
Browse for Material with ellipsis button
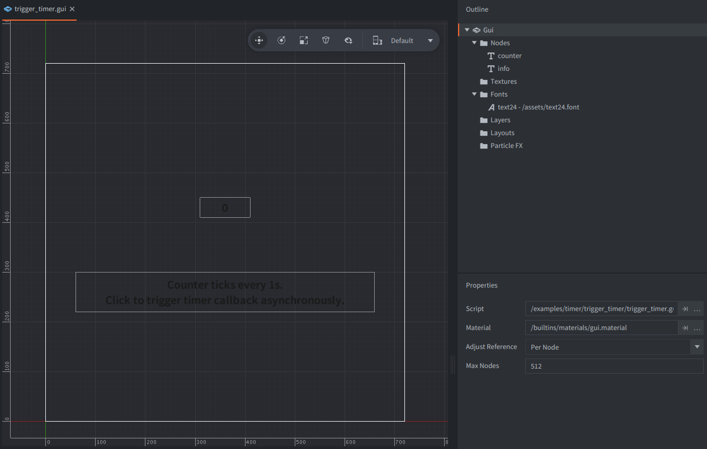(x=697, y=328)
